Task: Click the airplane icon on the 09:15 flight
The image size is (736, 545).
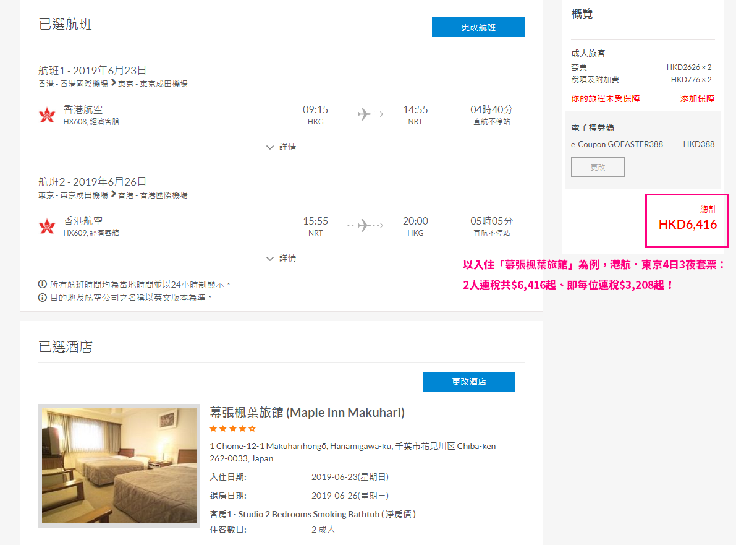Action: (364, 114)
